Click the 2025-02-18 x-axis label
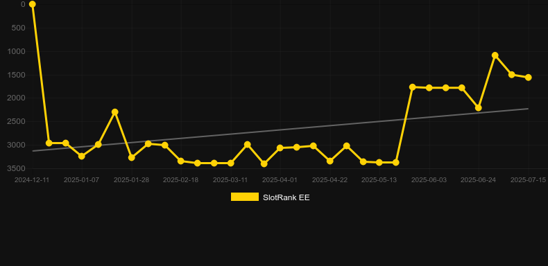 [x=180, y=180]
